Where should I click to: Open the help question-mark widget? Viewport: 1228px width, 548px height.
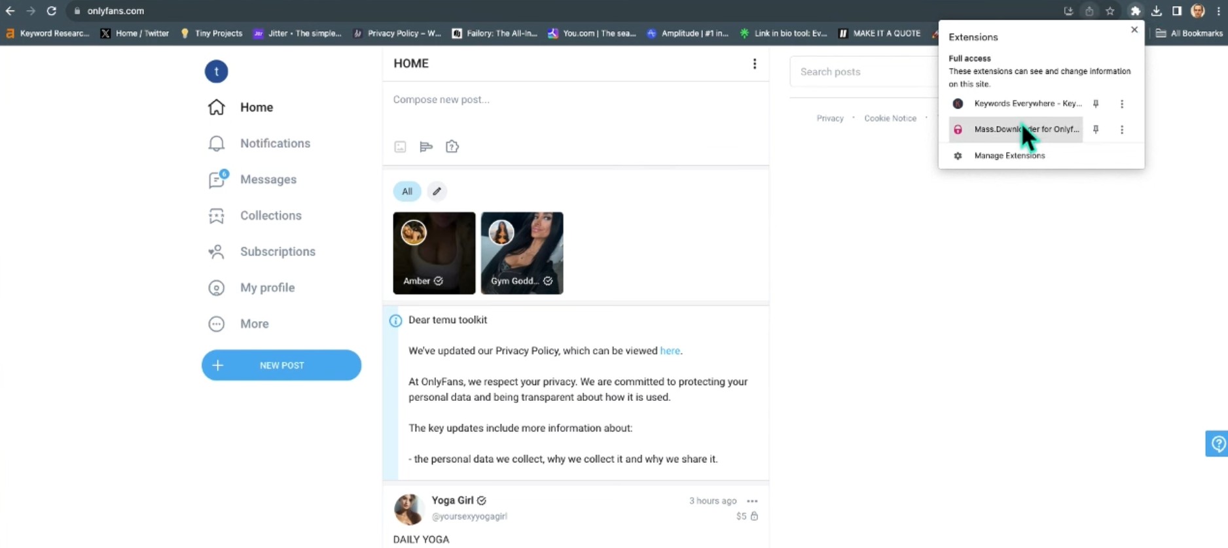click(1217, 444)
